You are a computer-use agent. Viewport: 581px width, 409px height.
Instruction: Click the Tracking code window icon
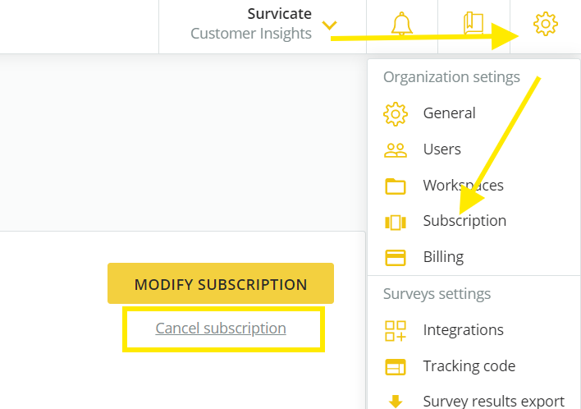(396, 367)
